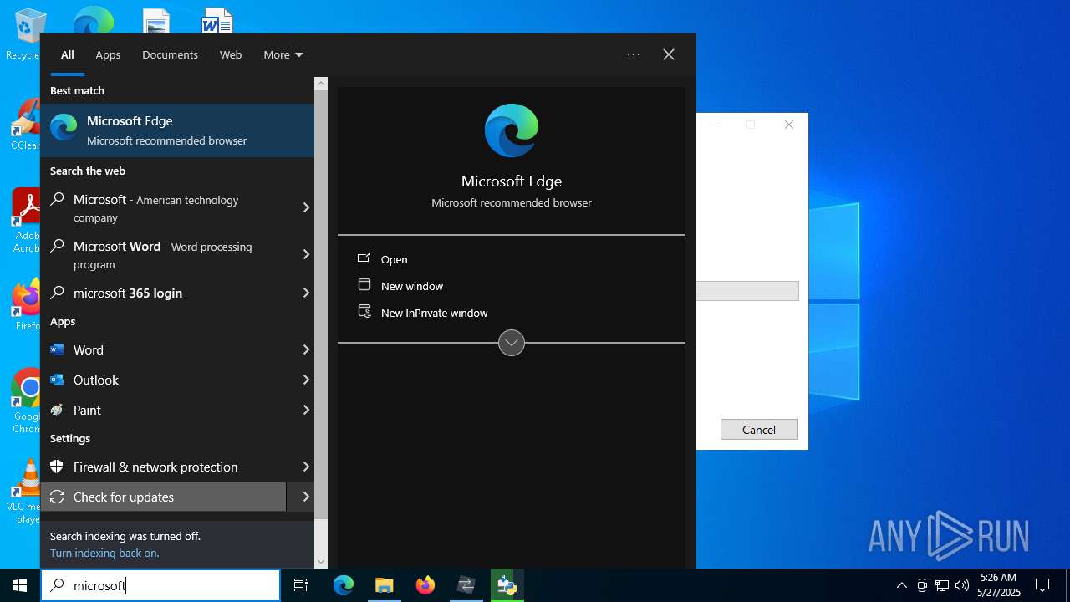
Task: Open Task View from taskbar
Action: tap(301, 585)
